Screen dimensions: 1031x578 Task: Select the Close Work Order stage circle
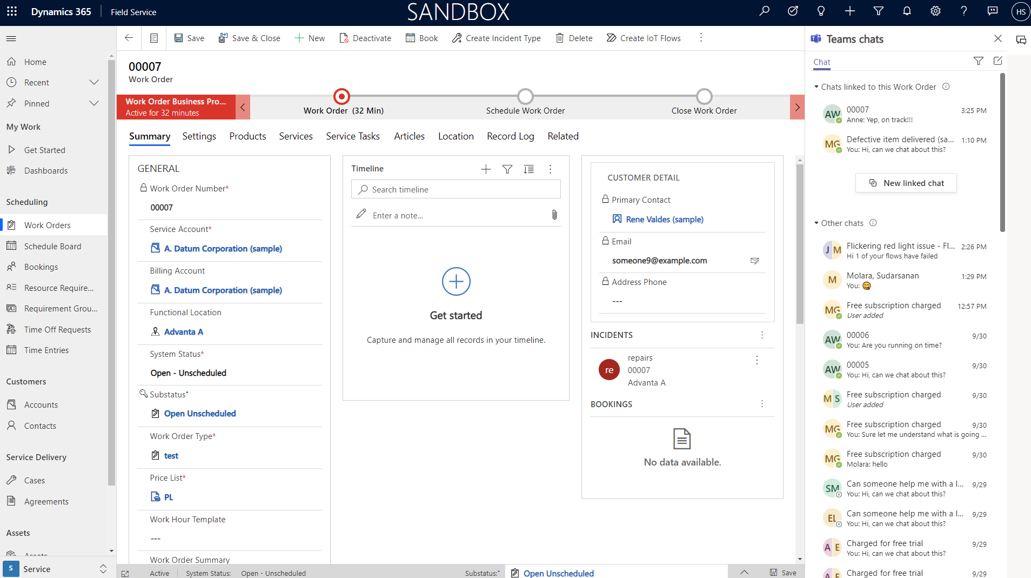click(704, 97)
